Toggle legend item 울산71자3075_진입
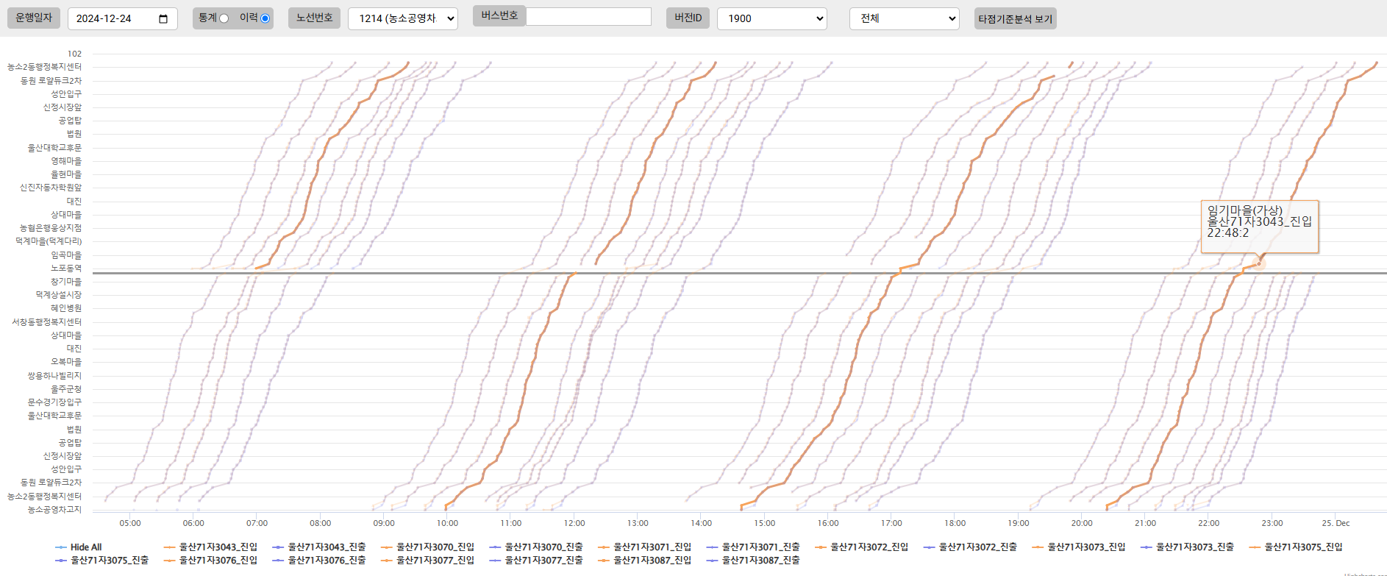This screenshot has height=576, width=1387. tap(1303, 547)
